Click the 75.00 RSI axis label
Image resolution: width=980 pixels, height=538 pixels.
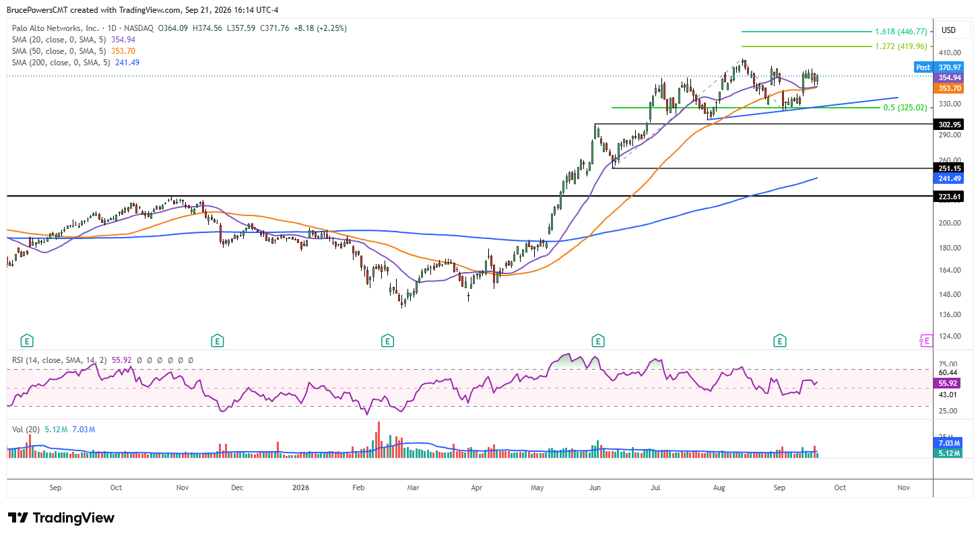click(948, 364)
